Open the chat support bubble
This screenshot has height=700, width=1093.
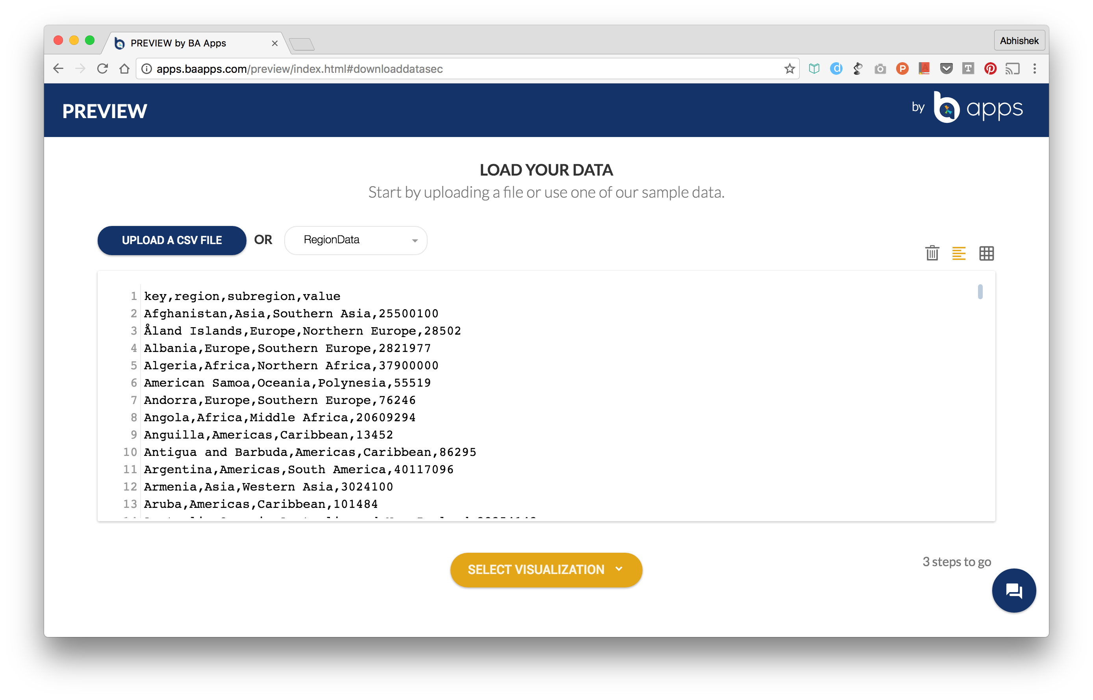tap(1013, 591)
